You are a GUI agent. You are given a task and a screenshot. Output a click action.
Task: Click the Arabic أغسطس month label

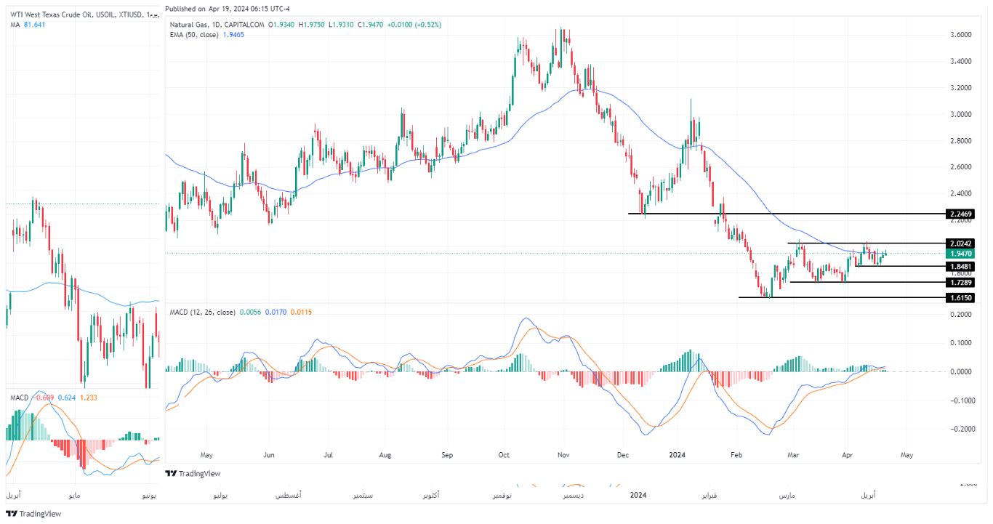pyautogui.click(x=289, y=495)
